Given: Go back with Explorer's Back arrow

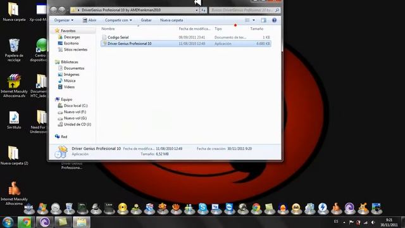Looking at the screenshot, I should click(x=53, y=10).
